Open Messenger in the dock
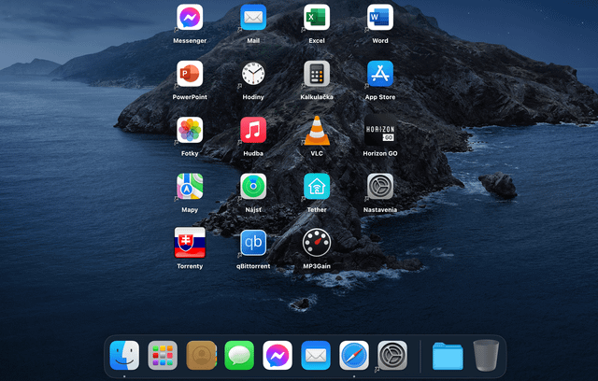 tap(278, 355)
